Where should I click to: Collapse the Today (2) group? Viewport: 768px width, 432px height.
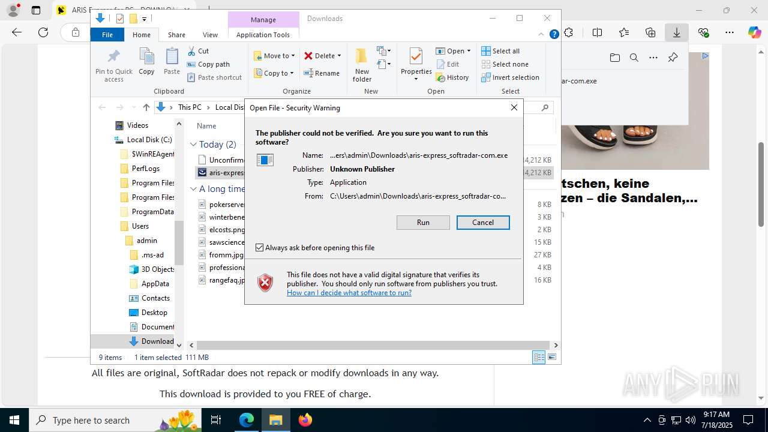[x=193, y=144]
